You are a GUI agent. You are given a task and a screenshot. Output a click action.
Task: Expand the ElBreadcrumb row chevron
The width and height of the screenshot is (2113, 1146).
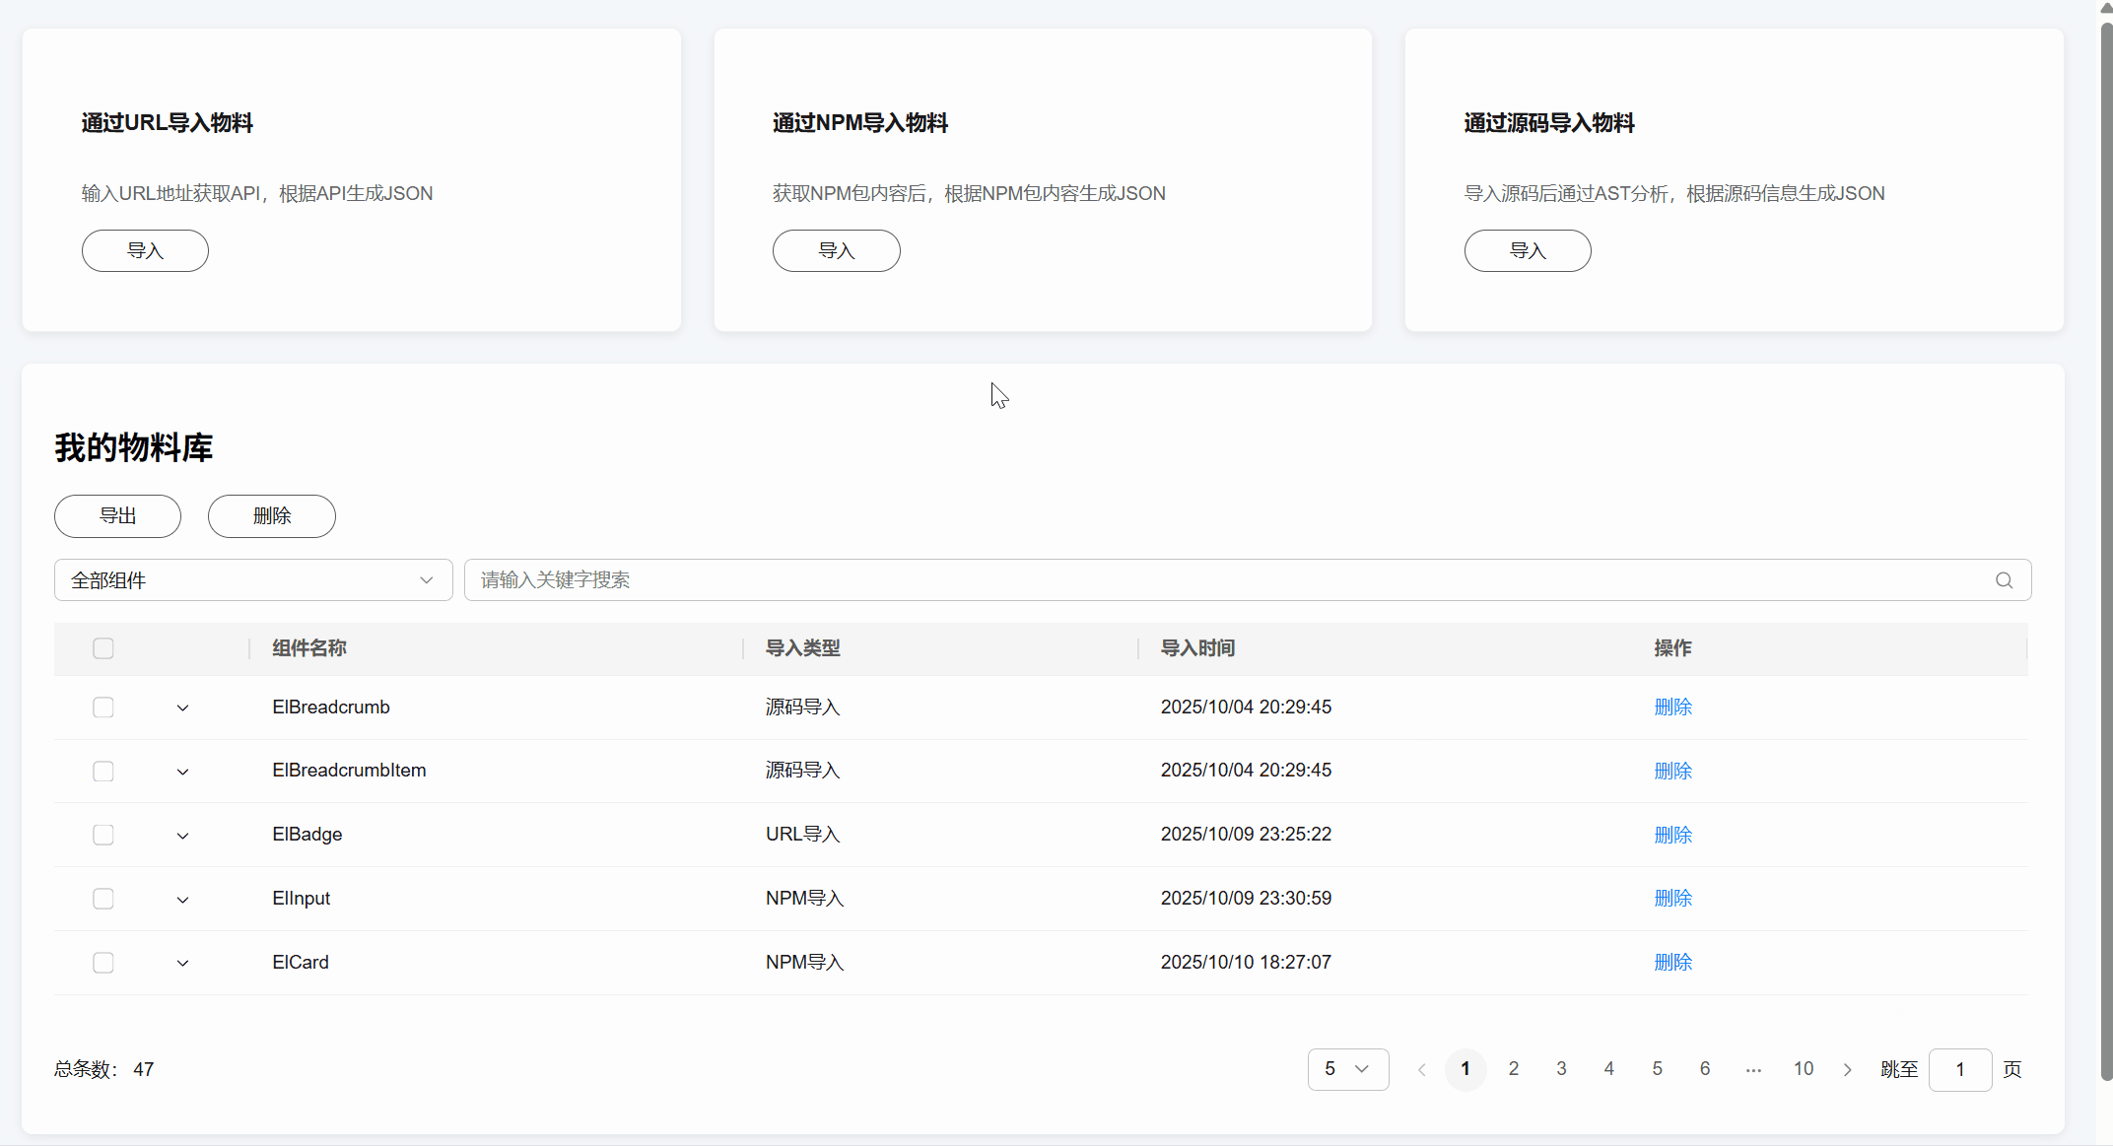click(x=182, y=708)
